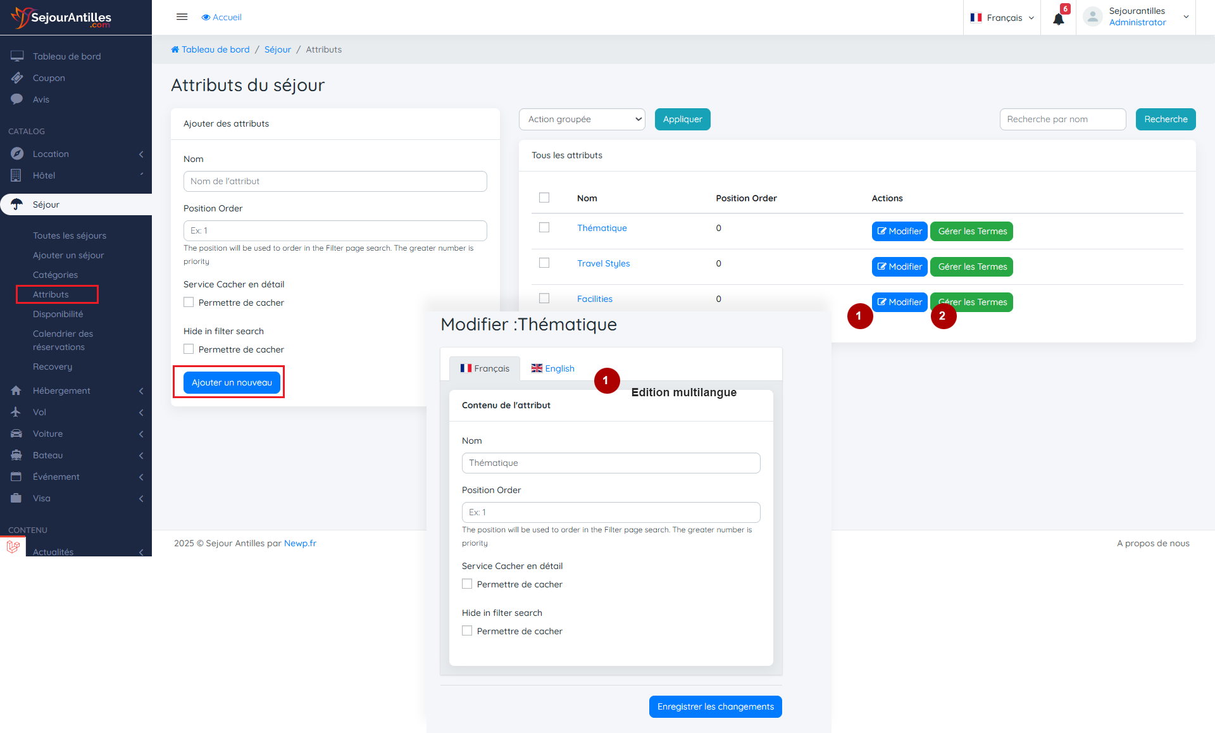
Task: Click the Avis comment bubble icon
Action: pyautogui.click(x=17, y=99)
